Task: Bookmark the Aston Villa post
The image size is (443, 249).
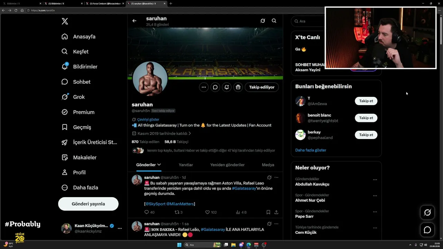Action: [268, 212]
